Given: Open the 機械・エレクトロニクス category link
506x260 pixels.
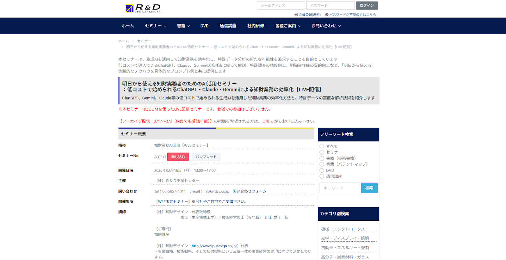Looking at the screenshot, I should 343,229.
